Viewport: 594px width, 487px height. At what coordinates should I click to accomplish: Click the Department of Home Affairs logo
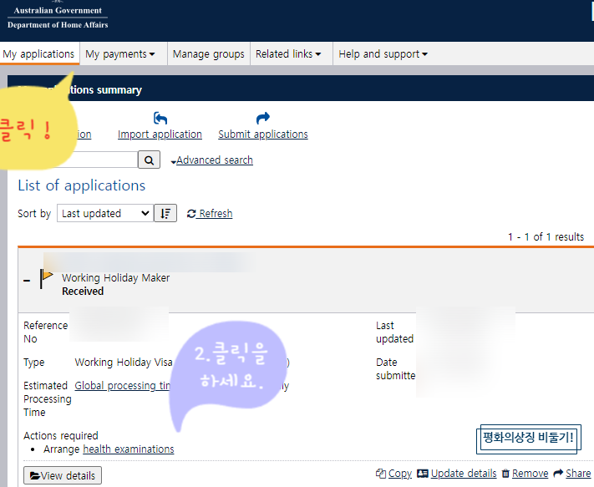coord(58,15)
